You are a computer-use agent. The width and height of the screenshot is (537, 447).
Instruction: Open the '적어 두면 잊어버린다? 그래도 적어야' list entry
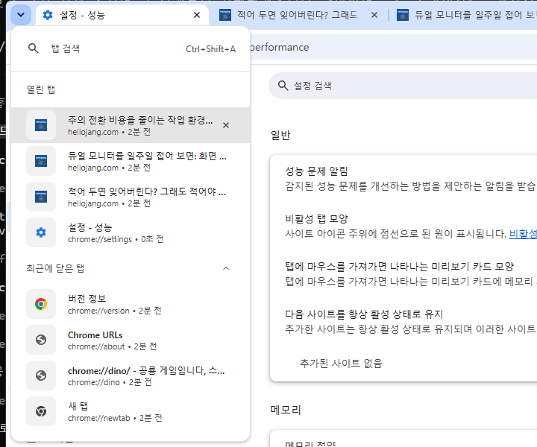click(131, 197)
